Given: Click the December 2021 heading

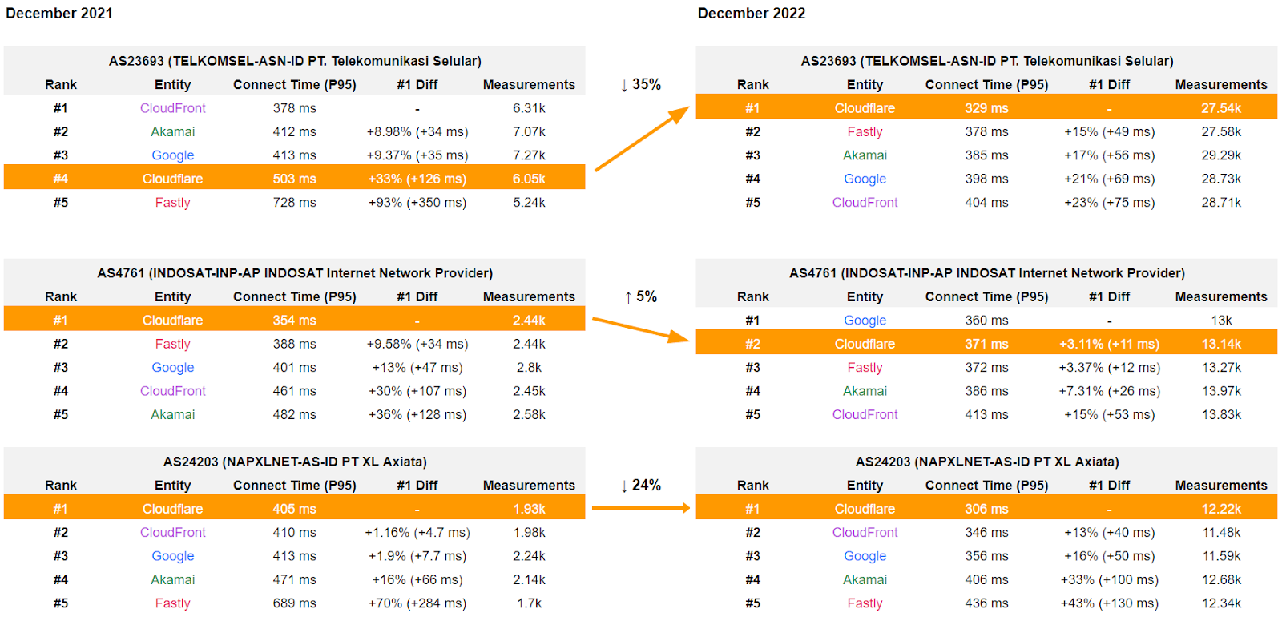Looking at the screenshot, I should pos(59,14).
